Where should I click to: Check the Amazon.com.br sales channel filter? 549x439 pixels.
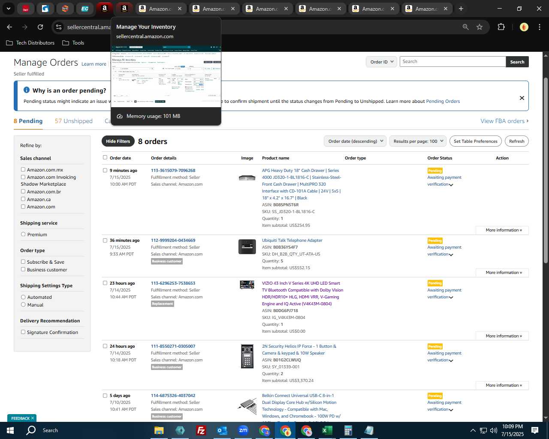click(x=23, y=191)
